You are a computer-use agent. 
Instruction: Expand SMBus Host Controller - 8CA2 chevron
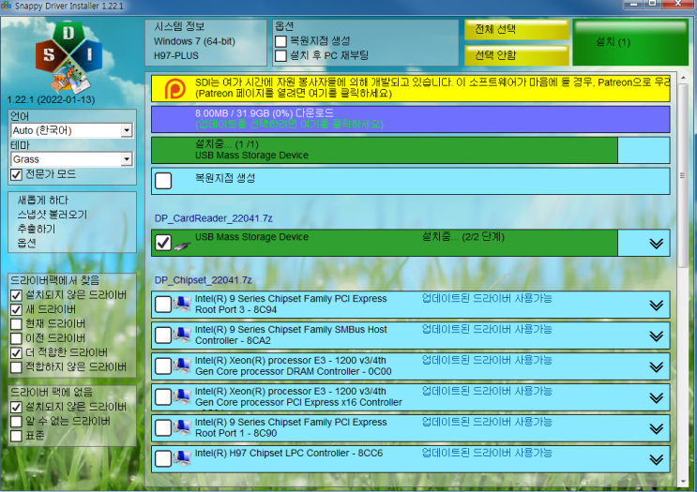[x=656, y=336]
